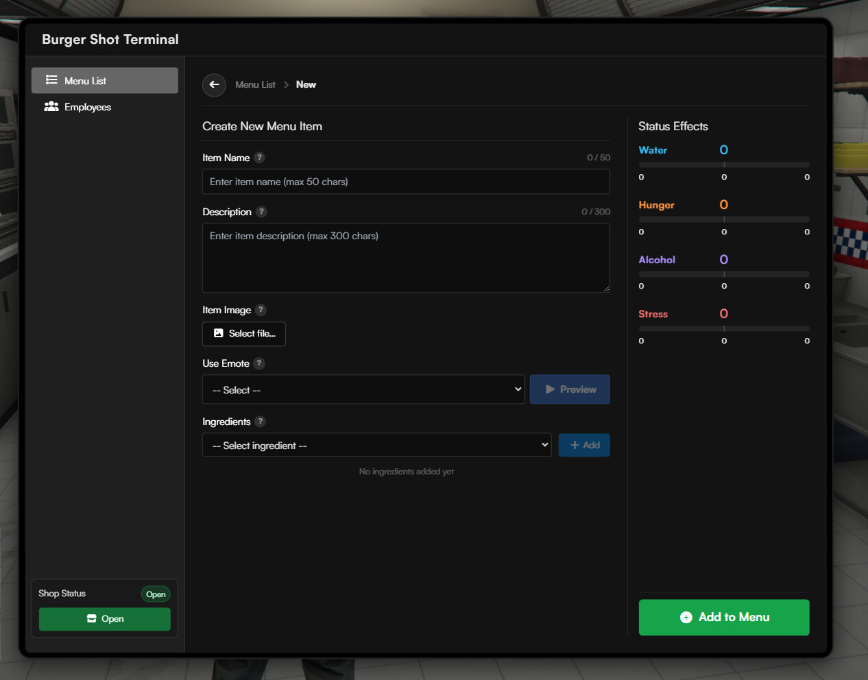Click the Description help question mark
The height and width of the screenshot is (680, 868).
(261, 212)
